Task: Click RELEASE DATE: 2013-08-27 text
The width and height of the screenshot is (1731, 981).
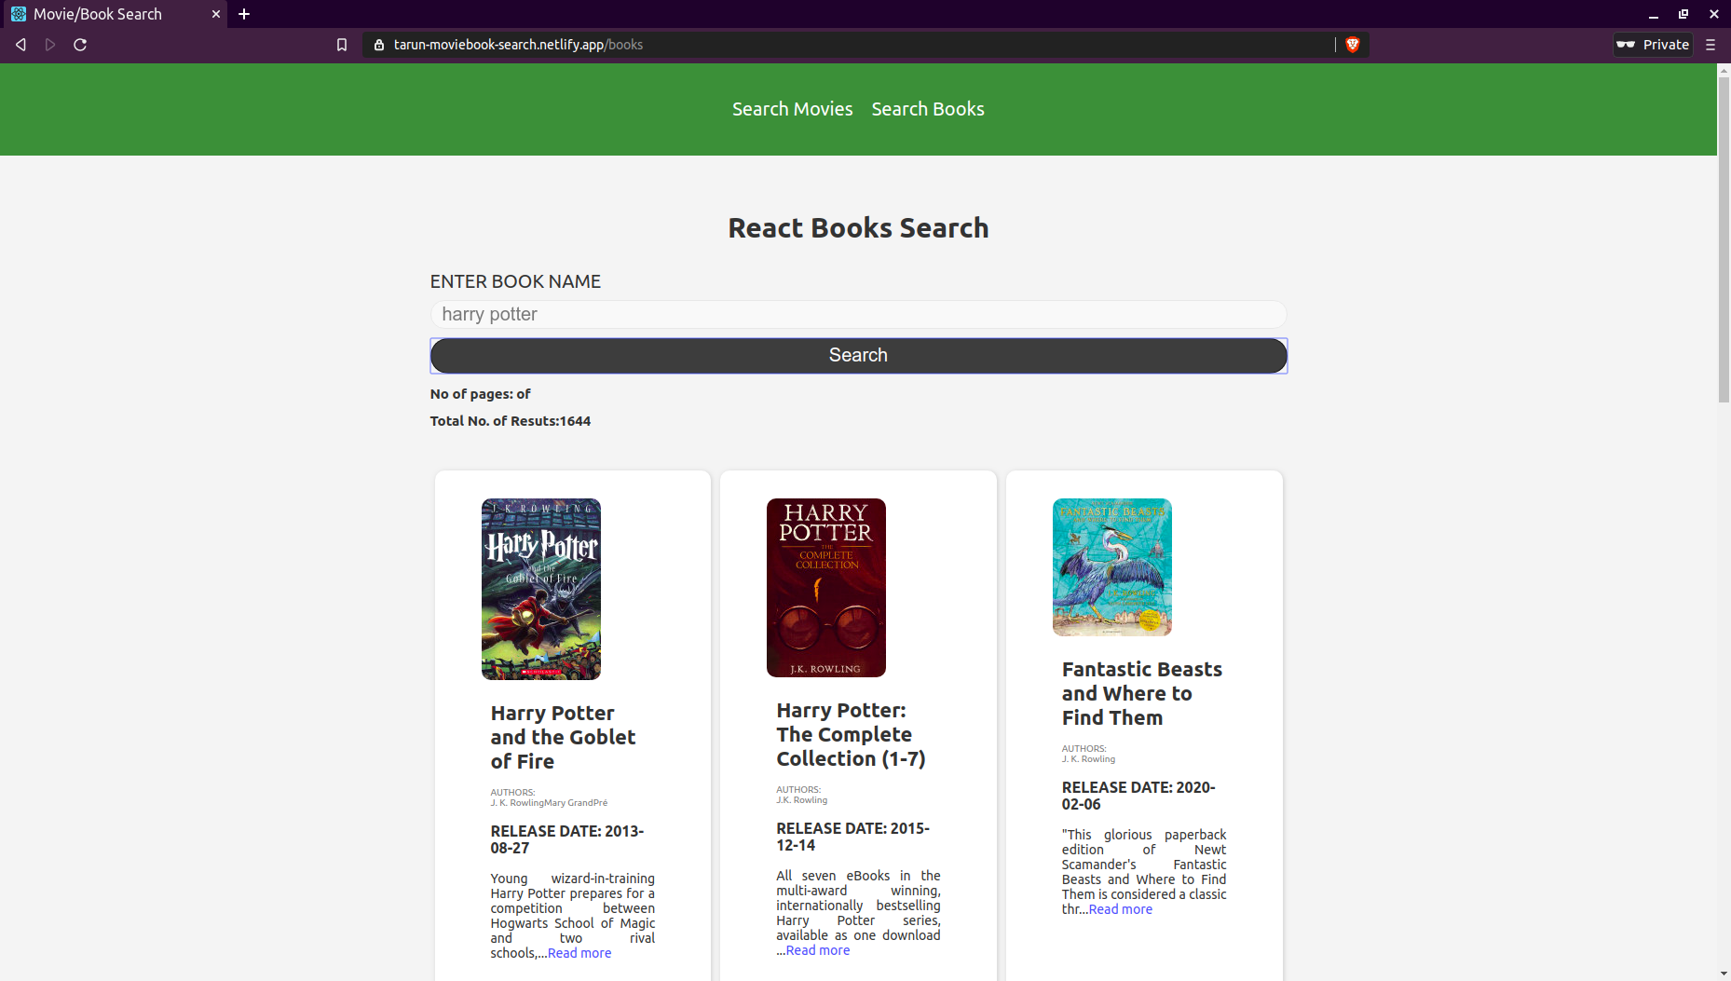Action: tap(567, 839)
